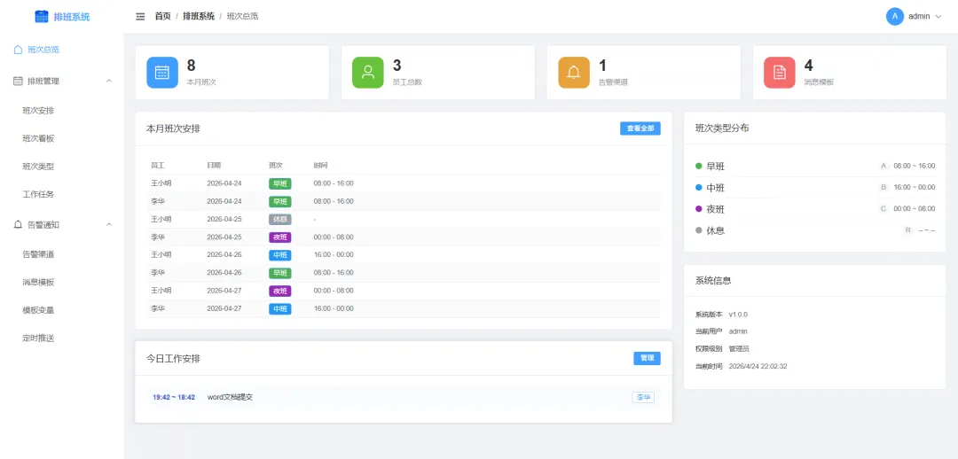Screen dimensions: 958x459
Task: Click the 排班系统 logo calendar icon
Action: pyautogui.click(x=42, y=17)
